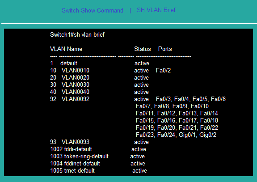Image resolution: width=257 pixels, height=182 pixels.
Task: Click the 'Fa0/19, Fa0/20, Fa0/21, Fa0/22' ports line
Action: (x=177, y=127)
